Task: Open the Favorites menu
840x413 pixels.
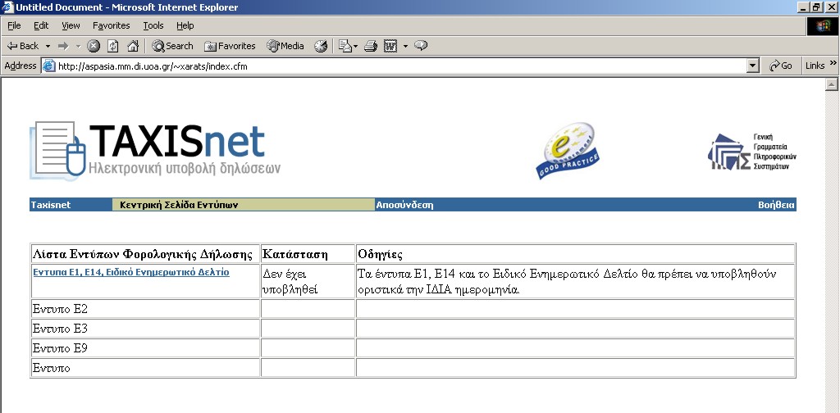Action: pos(112,25)
